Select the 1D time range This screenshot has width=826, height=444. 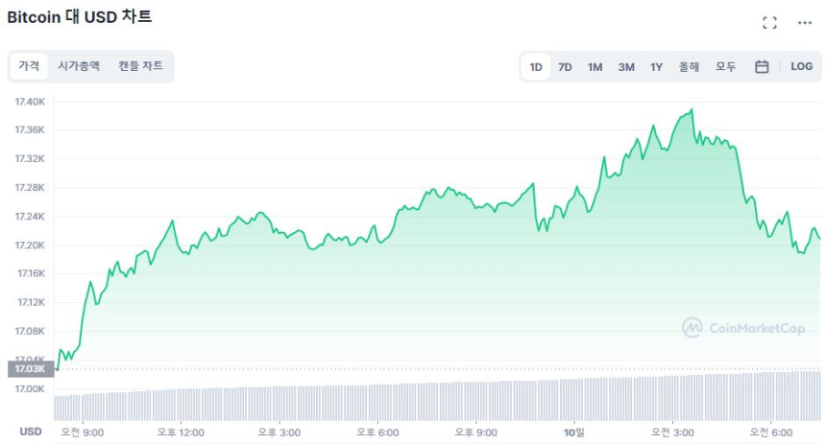(x=536, y=67)
